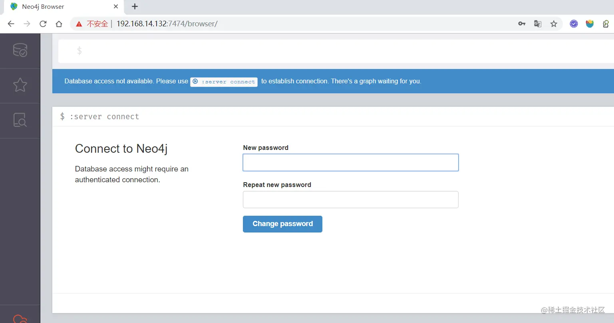Screen dimensions: 614x323
Task: Open the Google Translate icon in address bar
Action: point(538,24)
